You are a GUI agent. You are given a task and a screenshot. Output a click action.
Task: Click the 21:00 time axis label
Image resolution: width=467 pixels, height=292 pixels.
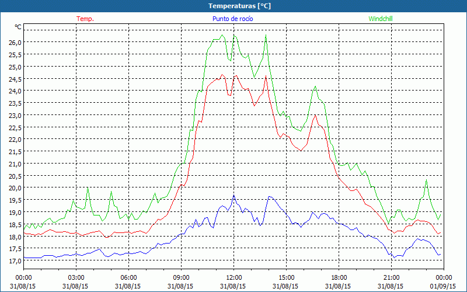391,278
